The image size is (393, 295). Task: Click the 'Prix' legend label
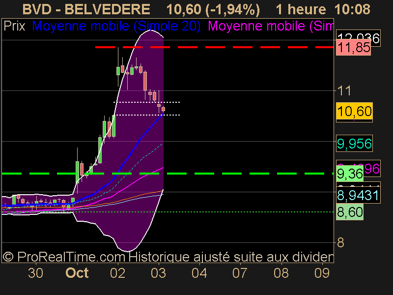(x=15, y=26)
